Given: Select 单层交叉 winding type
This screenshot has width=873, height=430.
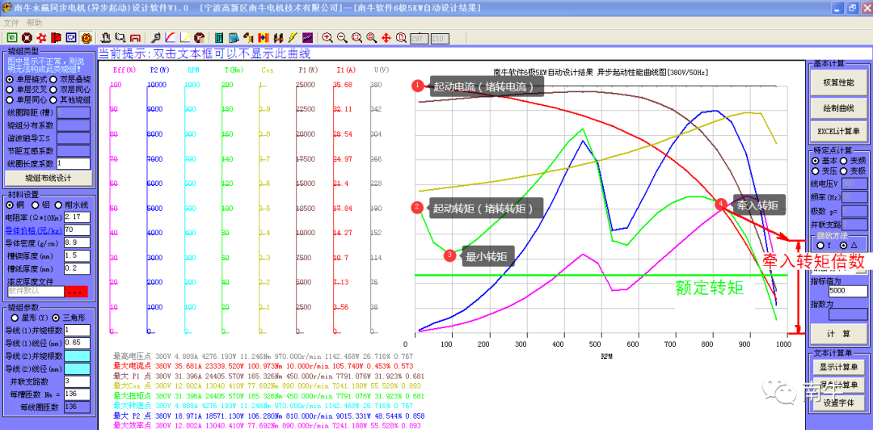Looking at the screenshot, I should pyautogui.click(x=26, y=90).
